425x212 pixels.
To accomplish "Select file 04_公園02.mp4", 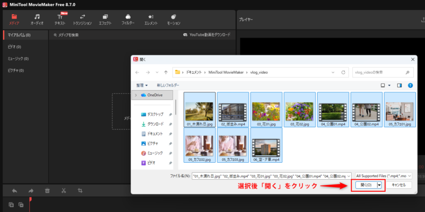I will coord(367,110).
